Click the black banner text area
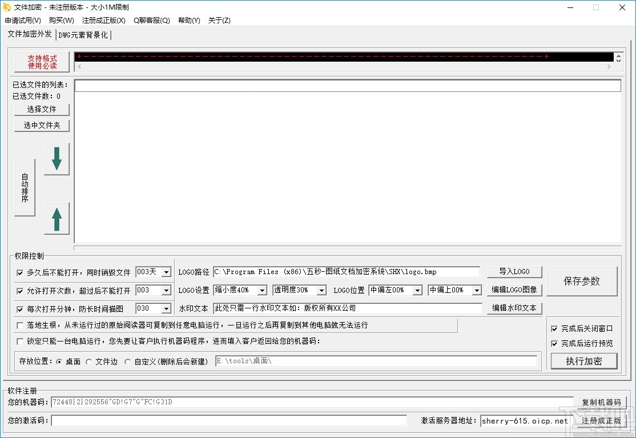 [344, 57]
